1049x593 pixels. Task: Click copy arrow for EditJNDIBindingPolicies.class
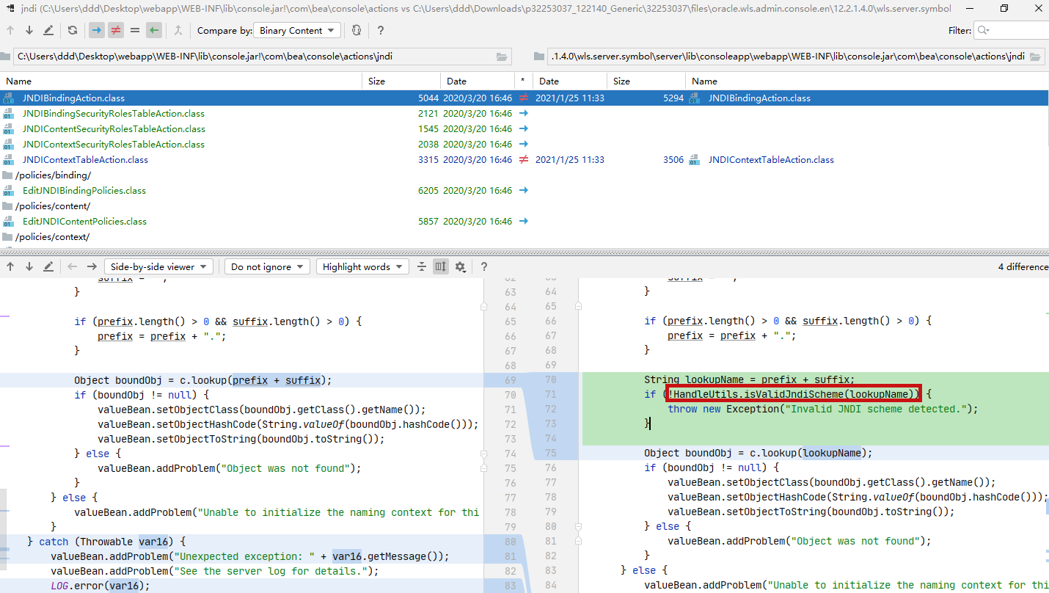click(x=524, y=190)
